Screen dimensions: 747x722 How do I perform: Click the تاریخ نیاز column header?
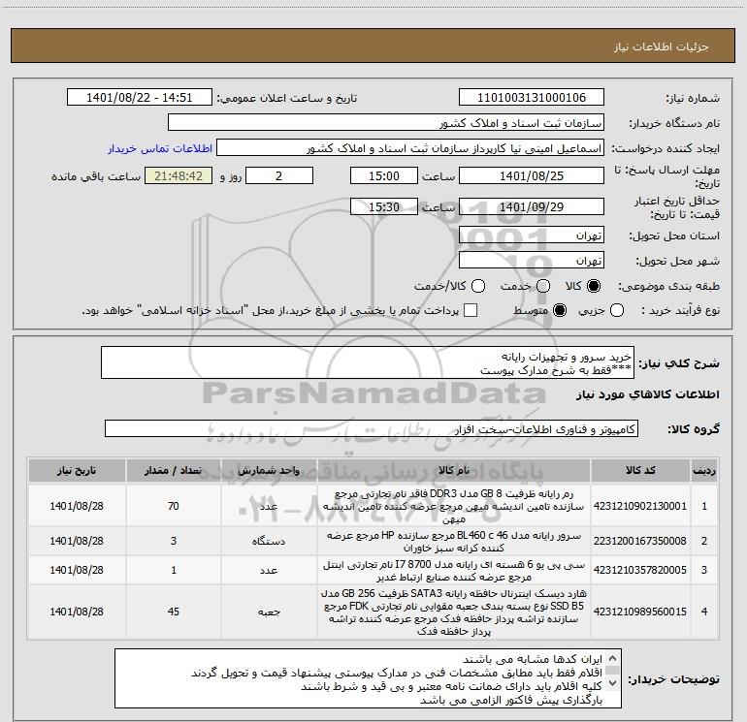tap(77, 471)
